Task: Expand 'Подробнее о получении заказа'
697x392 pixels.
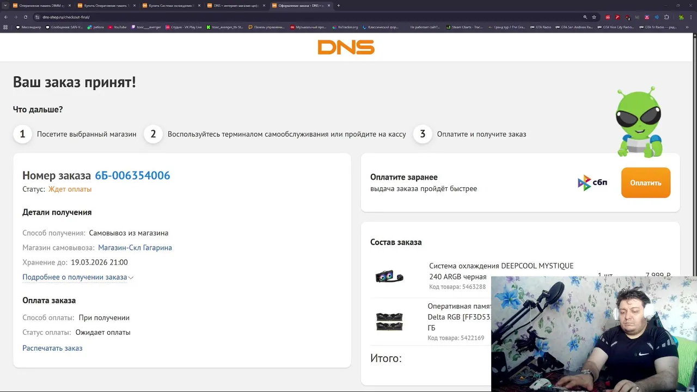Action: point(78,277)
